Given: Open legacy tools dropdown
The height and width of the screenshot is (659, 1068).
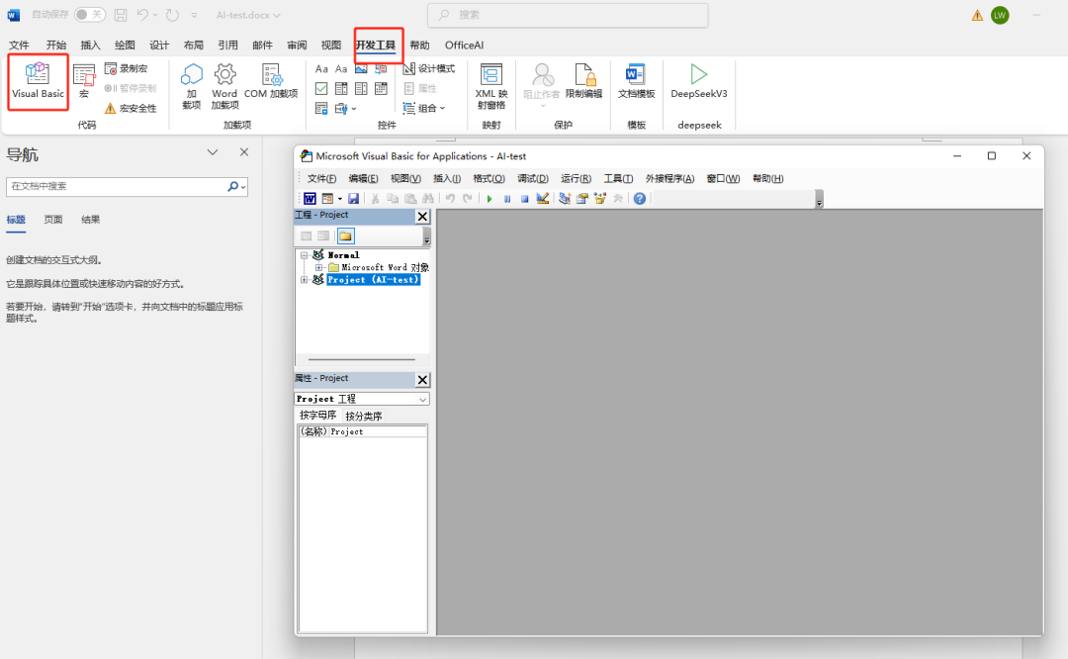Looking at the screenshot, I should click(345, 109).
